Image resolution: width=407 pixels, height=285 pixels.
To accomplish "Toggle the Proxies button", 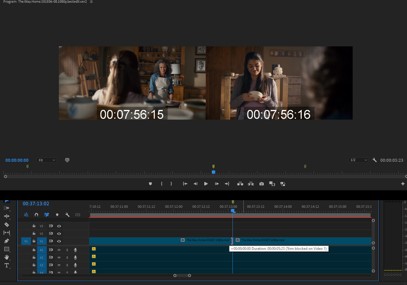I will 283,184.
